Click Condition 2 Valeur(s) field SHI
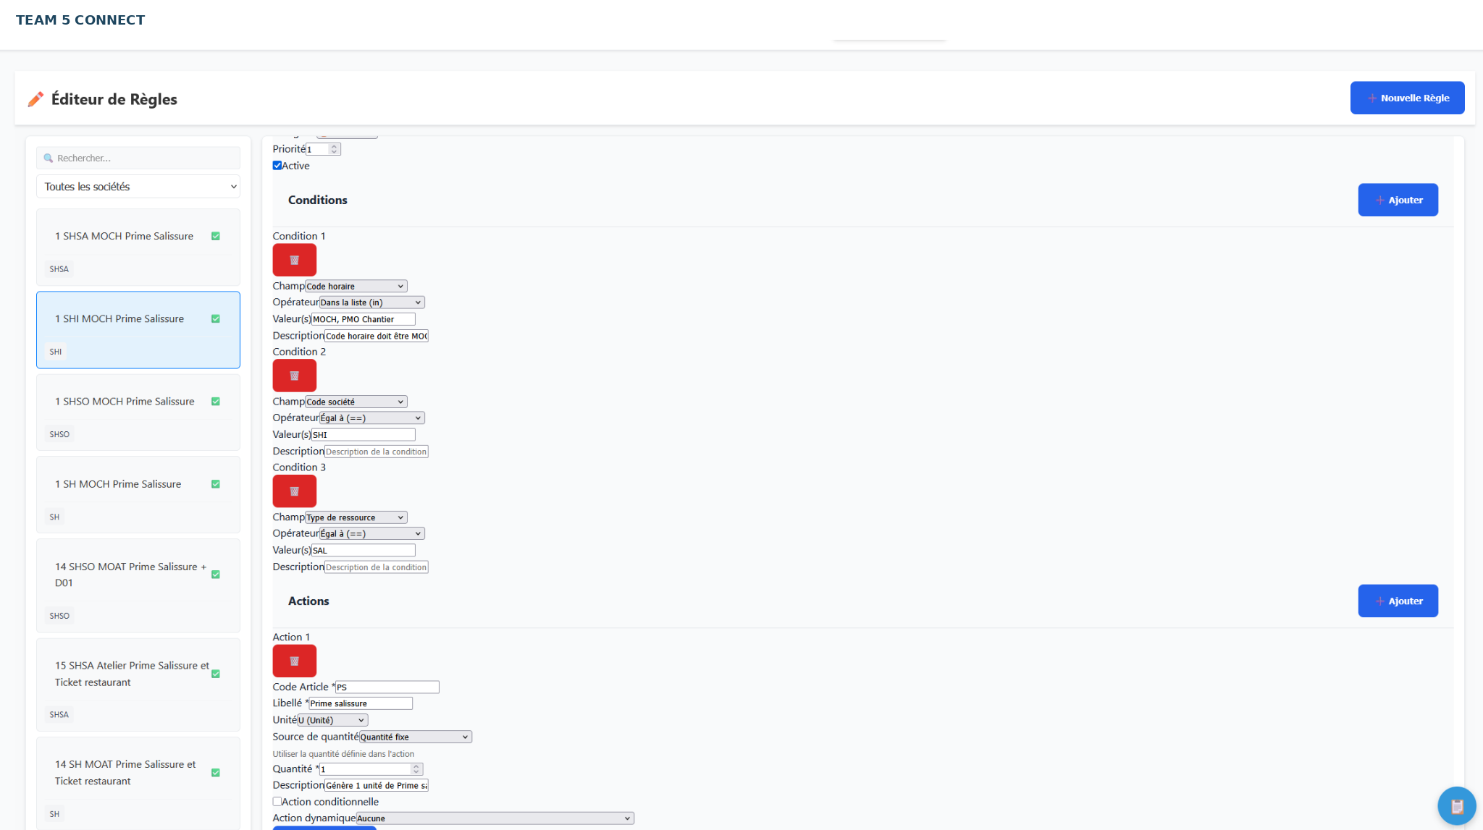The height and width of the screenshot is (830, 1483). (363, 435)
